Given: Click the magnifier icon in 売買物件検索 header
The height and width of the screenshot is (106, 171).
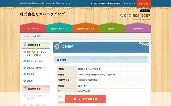Looking at the screenshot, I should click(25, 89).
